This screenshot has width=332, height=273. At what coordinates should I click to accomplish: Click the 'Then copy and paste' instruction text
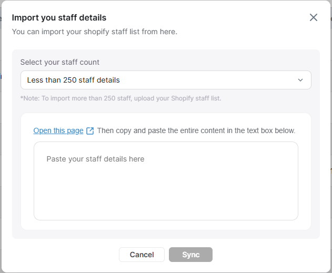(x=196, y=130)
